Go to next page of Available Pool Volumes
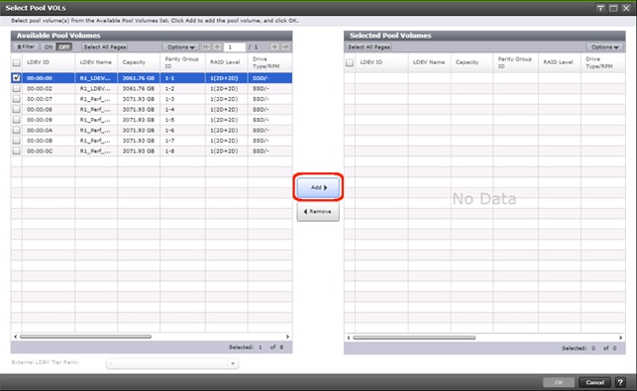637x391 pixels. tap(274, 48)
